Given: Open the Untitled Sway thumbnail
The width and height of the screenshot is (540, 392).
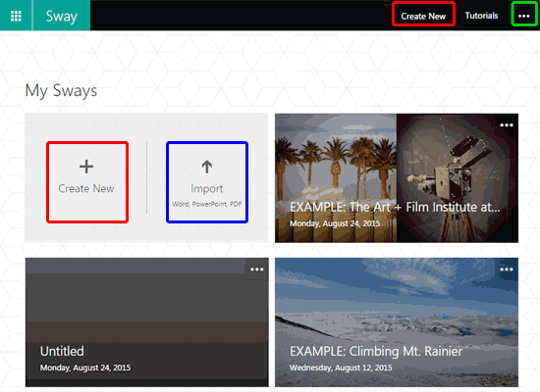Looking at the screenshot, I should click(x=147, y=322).
